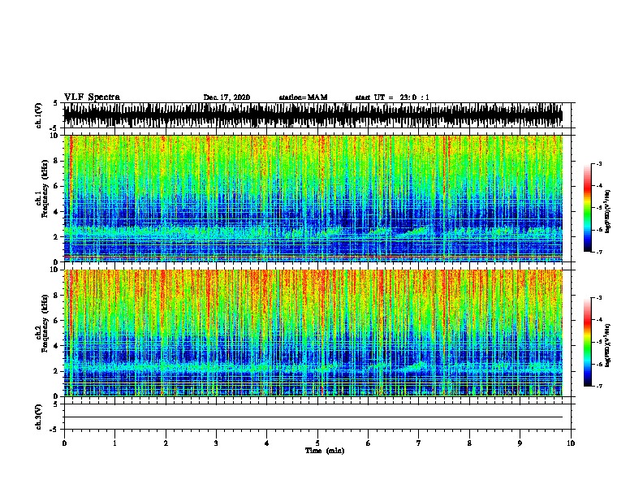Viewport: 643px width, 497px height.
Task: Click the "8" kHz tick on ch.2 axis
Action: (56, 296)
